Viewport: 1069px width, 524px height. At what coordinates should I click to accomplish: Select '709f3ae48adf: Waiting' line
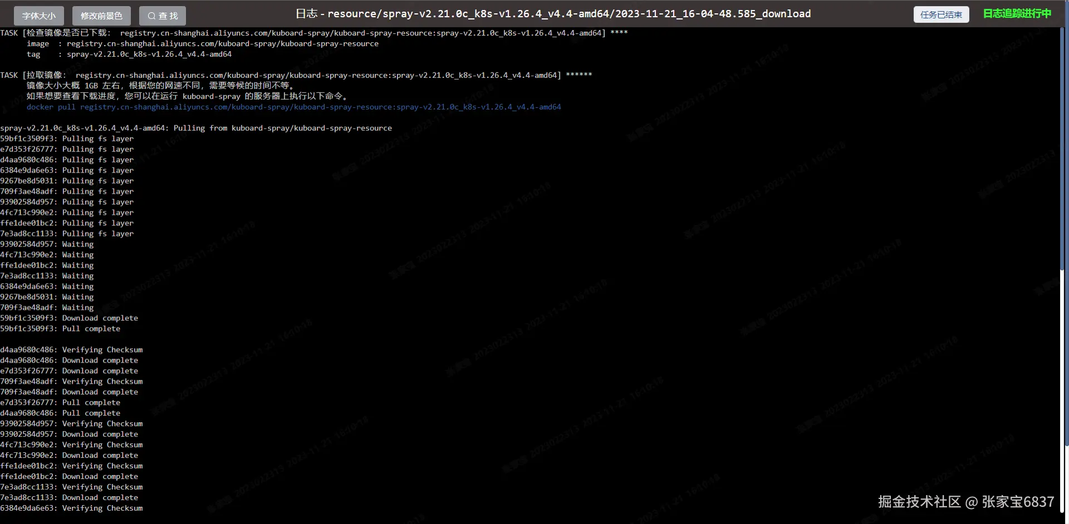coord(47,308)
